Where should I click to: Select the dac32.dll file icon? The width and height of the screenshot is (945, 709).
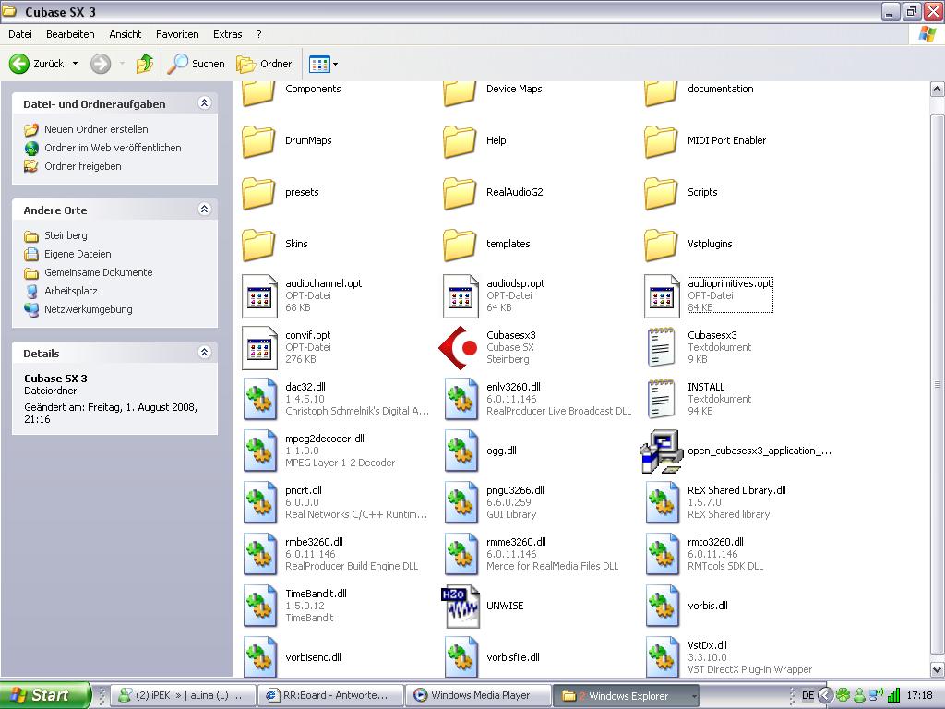click(x=260, y=399)
